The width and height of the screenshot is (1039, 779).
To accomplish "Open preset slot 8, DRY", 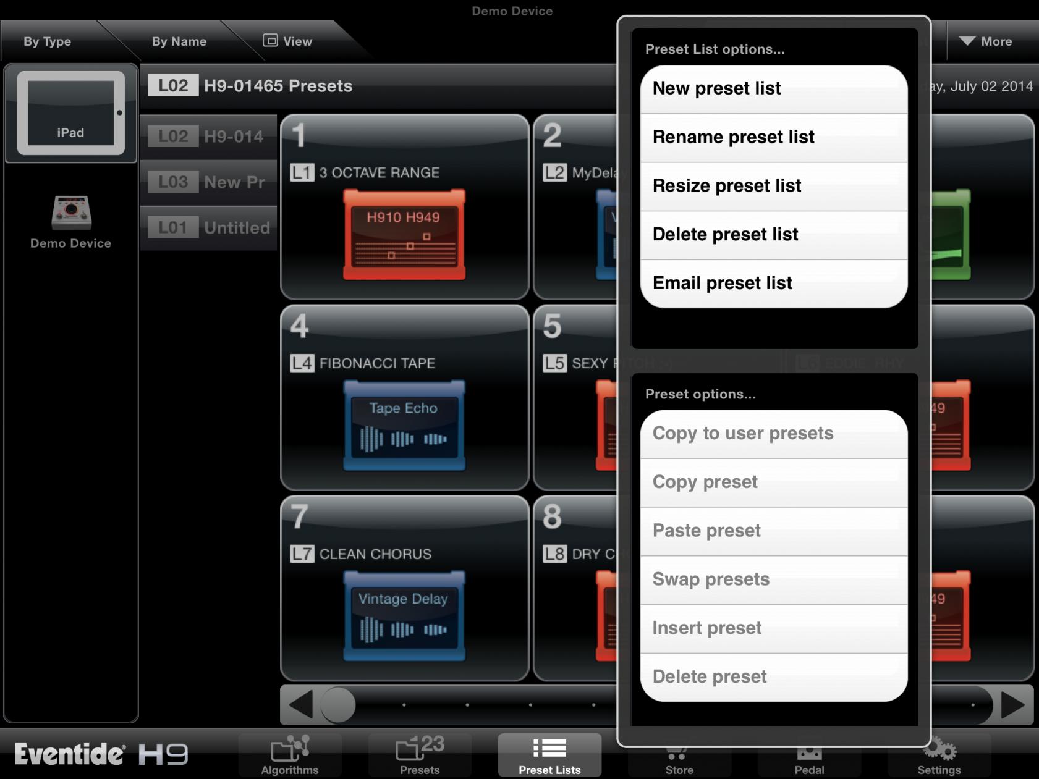I will pos(575,589).
